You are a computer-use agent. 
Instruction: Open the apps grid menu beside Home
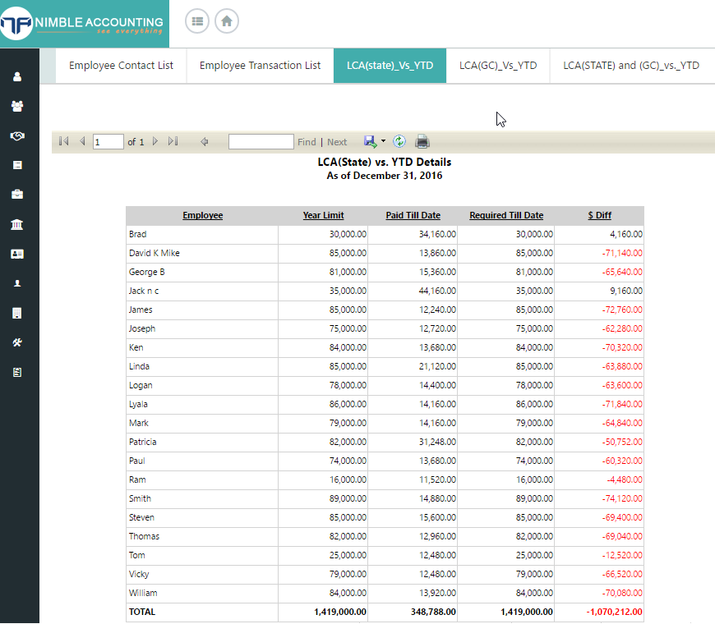(197, 21)
